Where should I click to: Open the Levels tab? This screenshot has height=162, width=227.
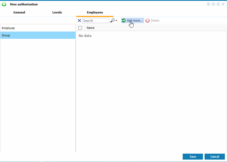57,12
